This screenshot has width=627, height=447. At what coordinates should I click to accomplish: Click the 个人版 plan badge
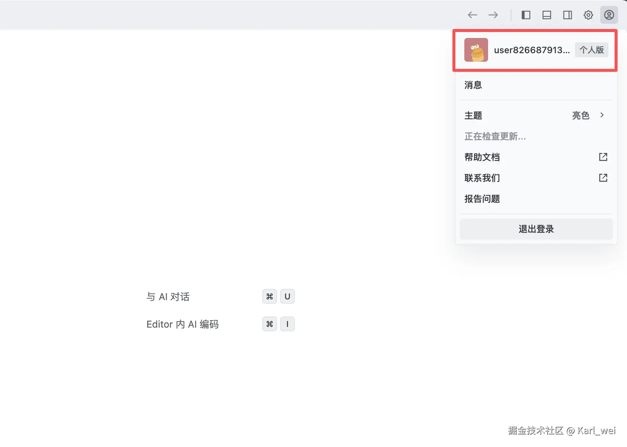pos(592,50)
